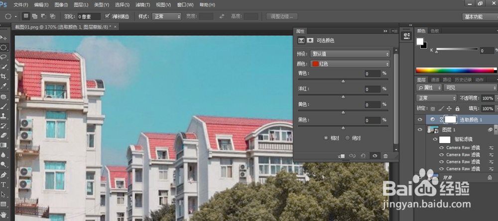Viewport: 498px width, 221px height.
Task: Open the 可见 filter dropdown
Action: point(471,88)
